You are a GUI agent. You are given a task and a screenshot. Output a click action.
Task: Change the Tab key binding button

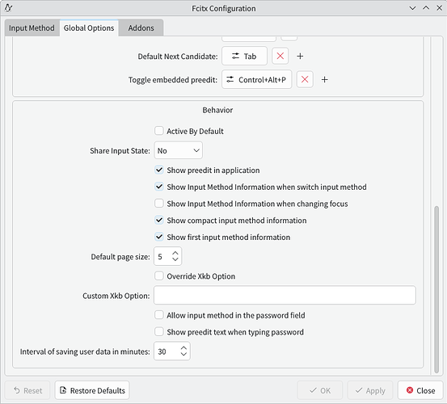[244, 56]
